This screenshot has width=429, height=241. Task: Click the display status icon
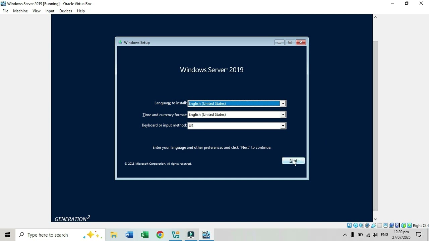[385, 225]
